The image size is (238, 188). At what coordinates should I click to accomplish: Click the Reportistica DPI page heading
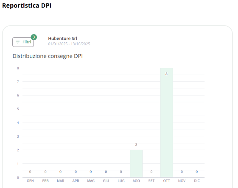tap(27, 6)
